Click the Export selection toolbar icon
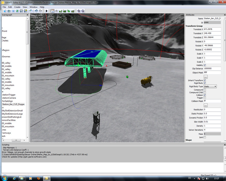This screenshot has width=226, height=181. click(31, 11)
